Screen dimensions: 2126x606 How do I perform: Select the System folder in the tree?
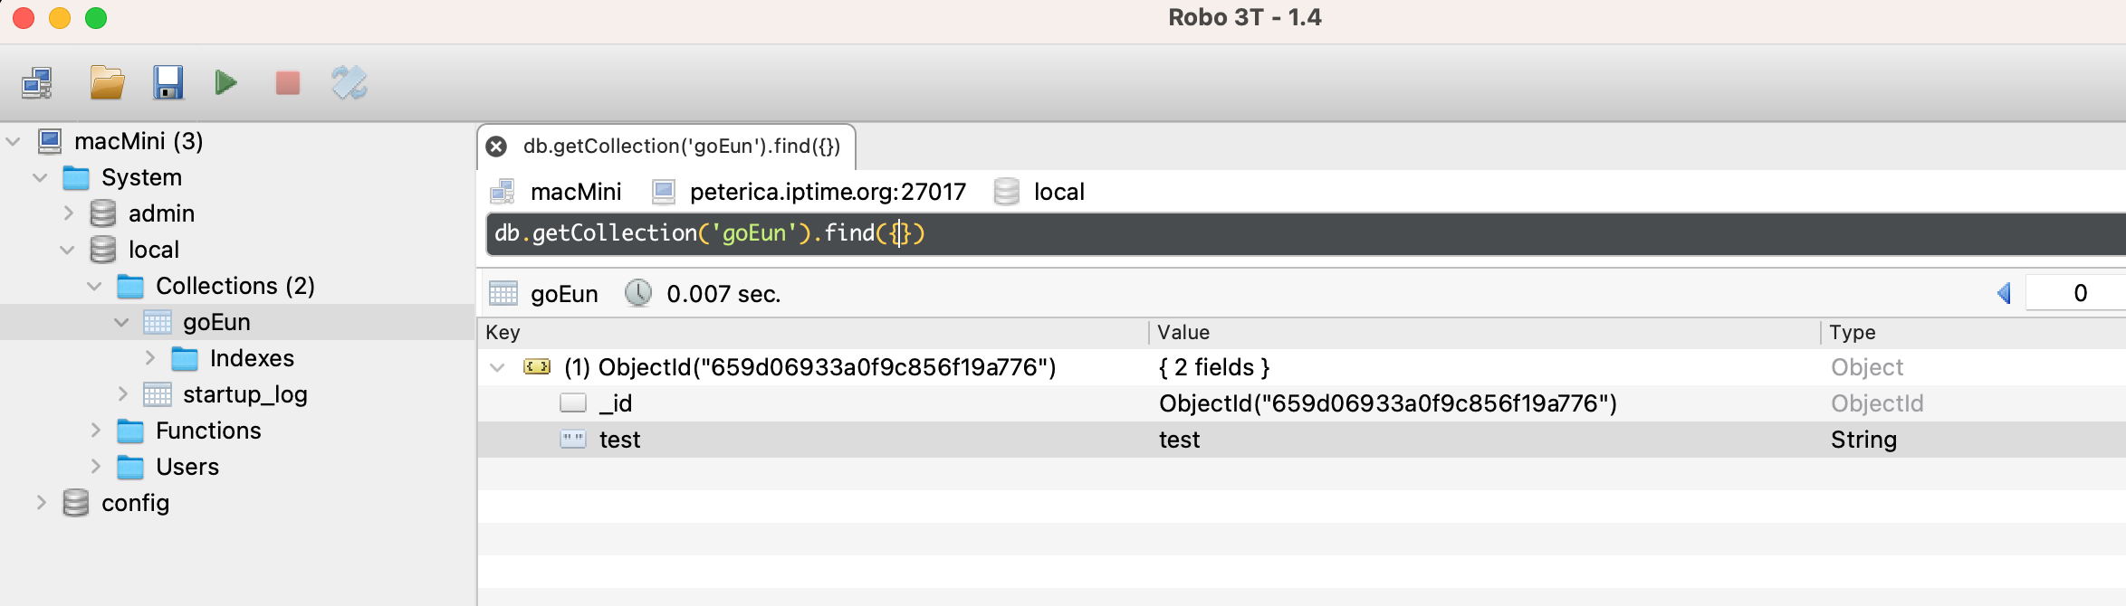point(141,177)
